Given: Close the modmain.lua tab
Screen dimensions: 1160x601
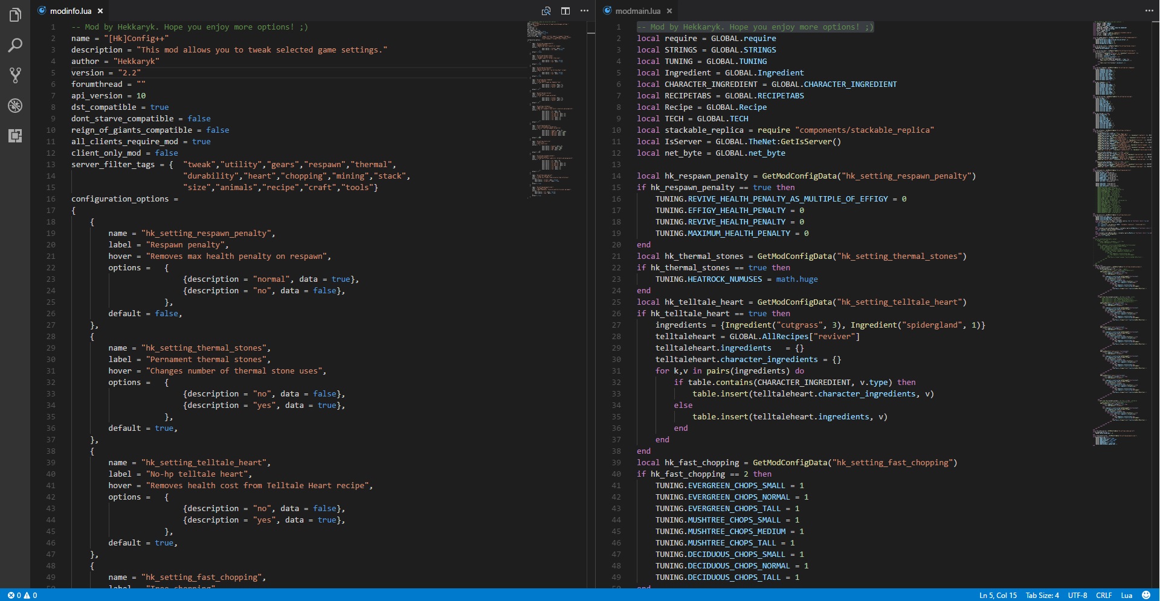Looking at the screenshot, I should coord(669,11).
